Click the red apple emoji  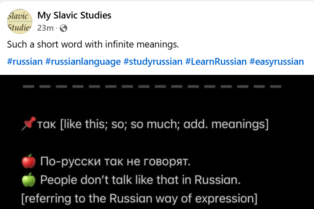(28, 161)
